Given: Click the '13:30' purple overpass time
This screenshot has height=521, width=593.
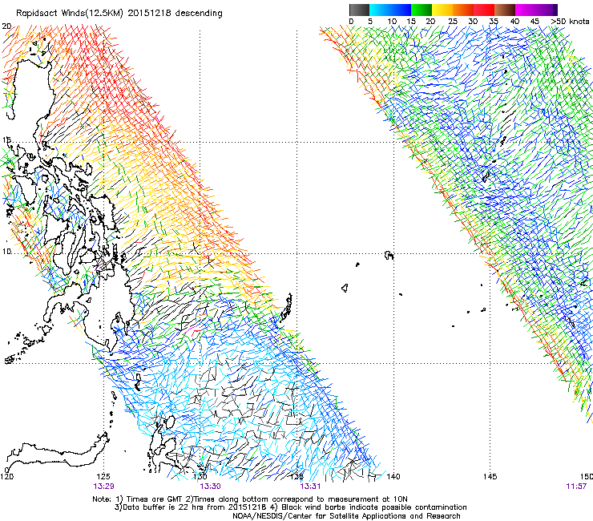Looking at the screenshot, I should [210, 487].
